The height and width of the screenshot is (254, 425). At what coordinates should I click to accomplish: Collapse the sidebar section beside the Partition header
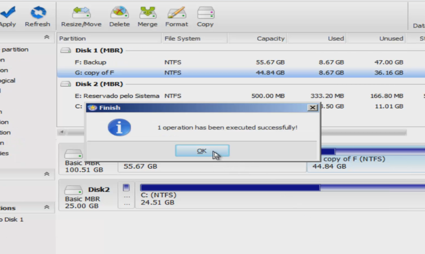click(x=47, y=37)
